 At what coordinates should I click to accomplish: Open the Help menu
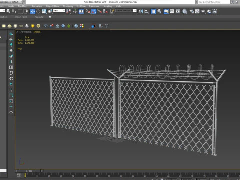click(x=118, y=6)
